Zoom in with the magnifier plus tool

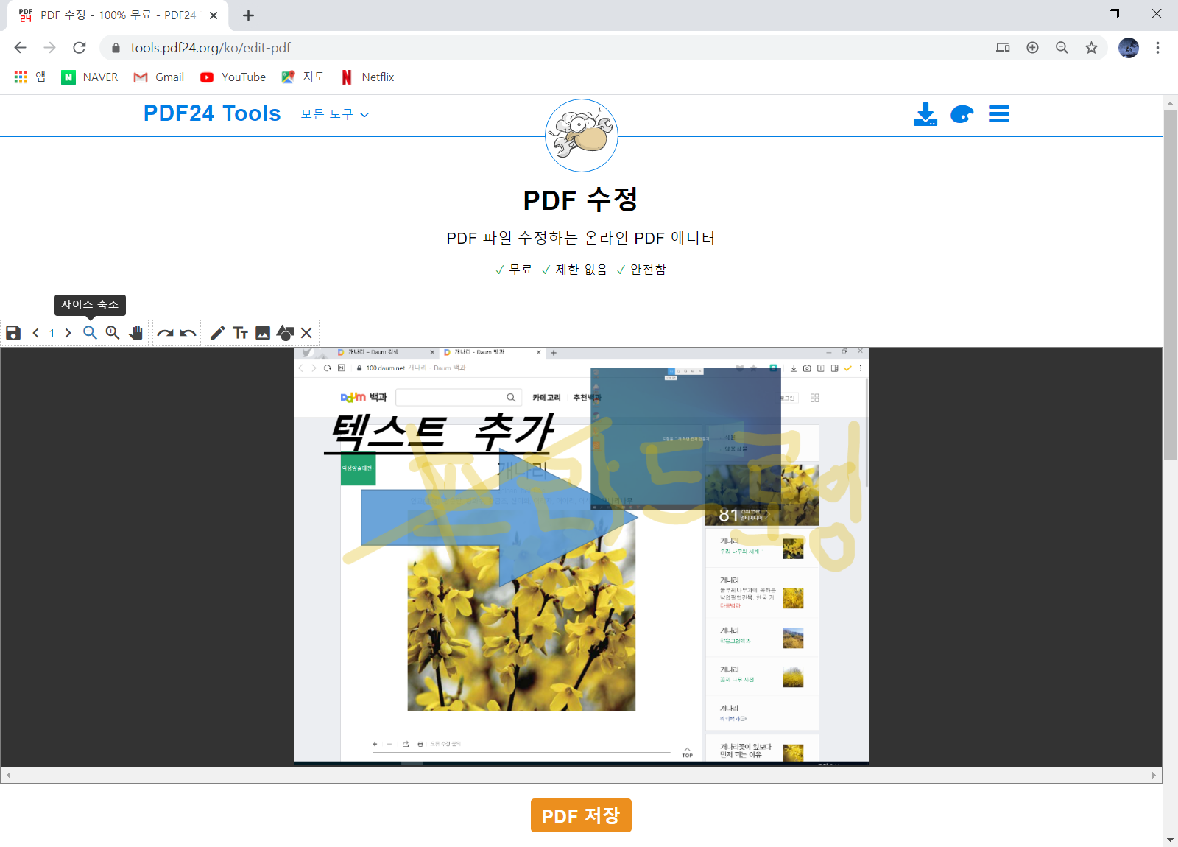[113, 333]
